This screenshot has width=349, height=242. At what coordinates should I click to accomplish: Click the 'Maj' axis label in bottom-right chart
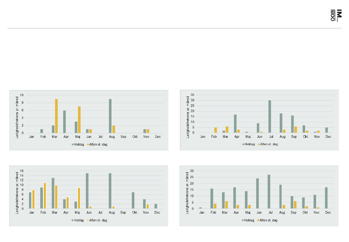click(x=247, y=213)
